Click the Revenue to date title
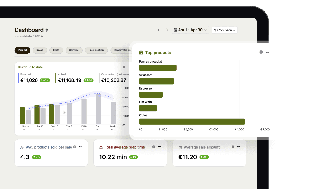 (x=30, y=67)
